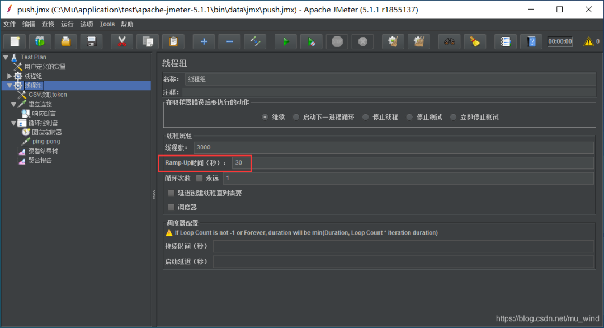Click the 用户定义的变量 tree node

(45, 67)
